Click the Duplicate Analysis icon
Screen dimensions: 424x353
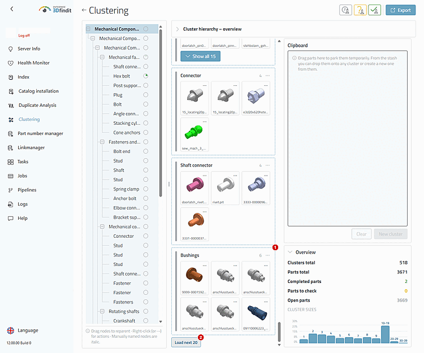point(11,105)
